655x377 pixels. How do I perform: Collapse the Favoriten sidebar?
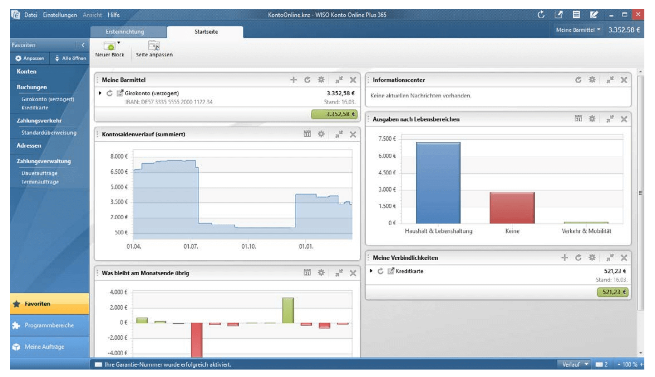point(83,45)
